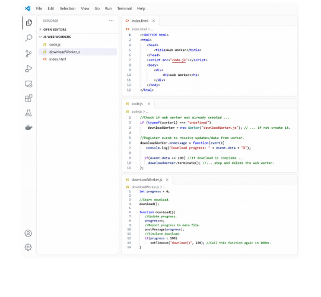321x297 pixels.
Task: Close the code.js editor tab
Action: pyautogui.click(x=149, y=104)
